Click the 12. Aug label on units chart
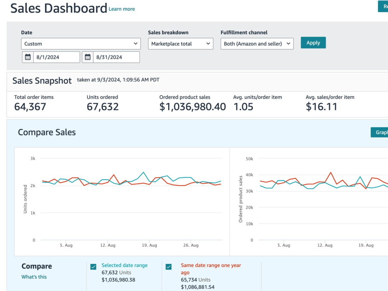388x291 pixels. tap(108, 245)
